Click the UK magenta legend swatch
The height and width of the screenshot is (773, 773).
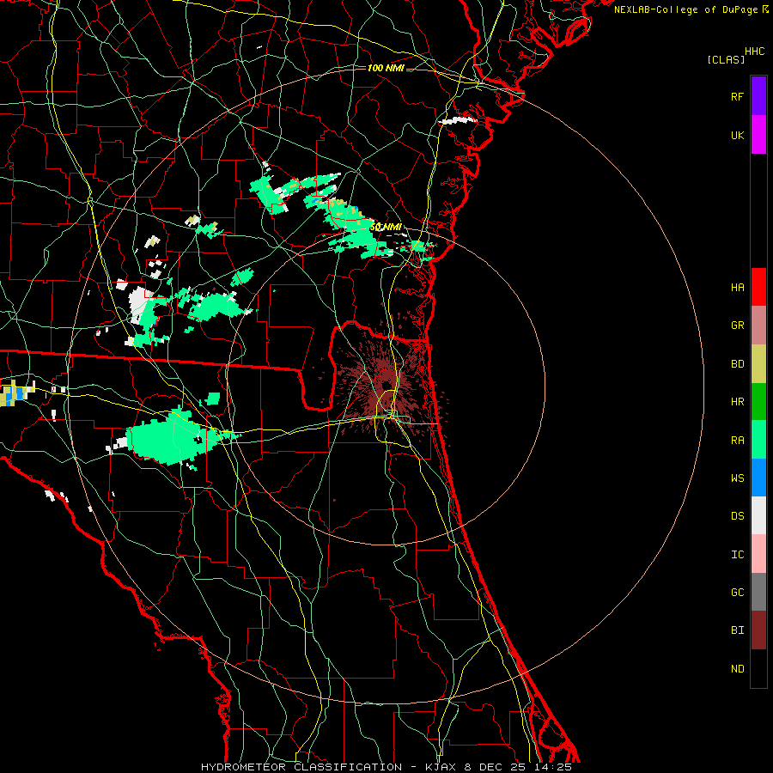click(x=758, y=135)
